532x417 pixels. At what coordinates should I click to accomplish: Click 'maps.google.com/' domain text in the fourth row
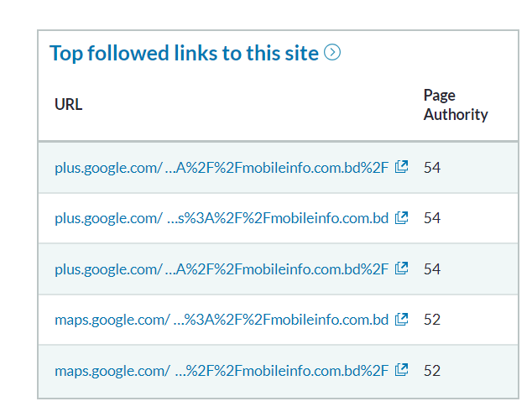tap(112, 320)
